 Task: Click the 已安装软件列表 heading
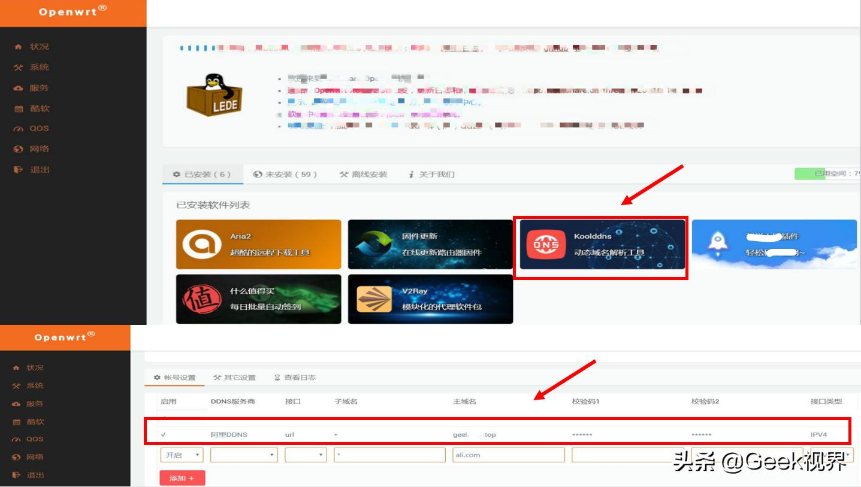(x=213, y=205)
